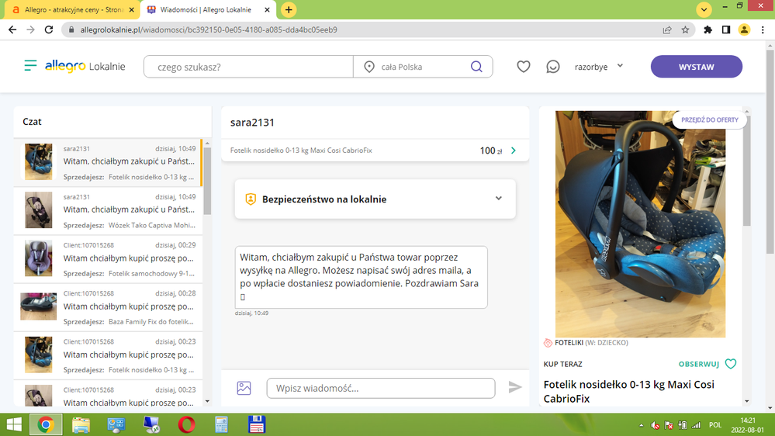
Task: Open a new browser tab
Action: tap(289, 10)
